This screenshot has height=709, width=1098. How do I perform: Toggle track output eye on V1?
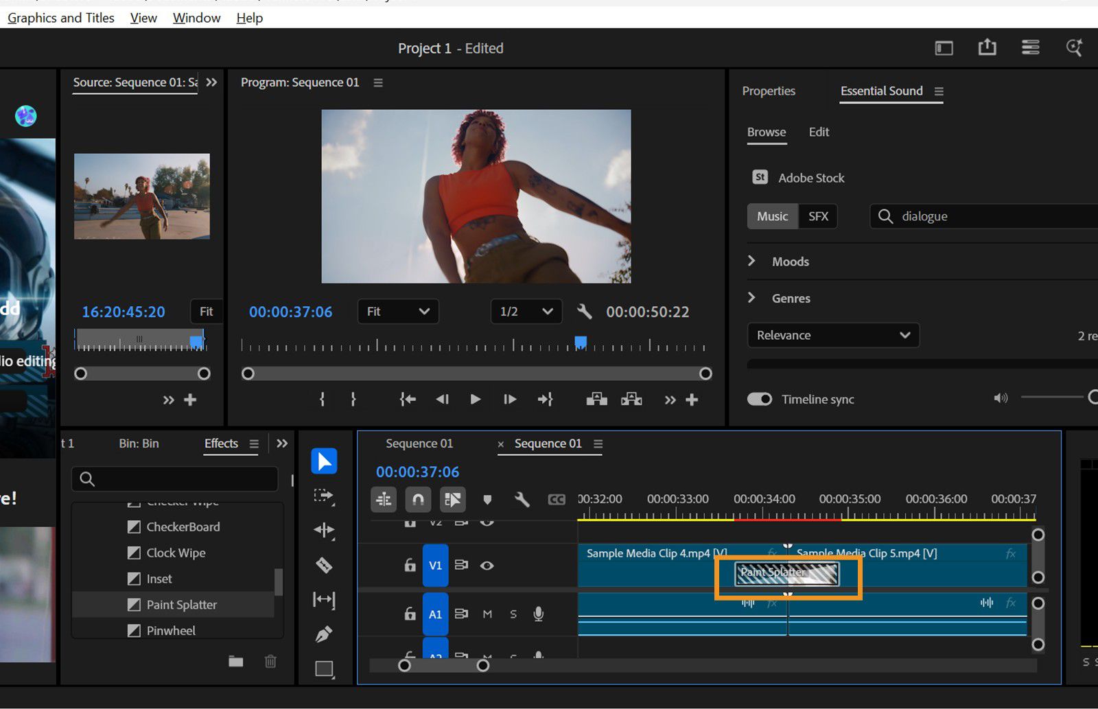coord(487,565)
